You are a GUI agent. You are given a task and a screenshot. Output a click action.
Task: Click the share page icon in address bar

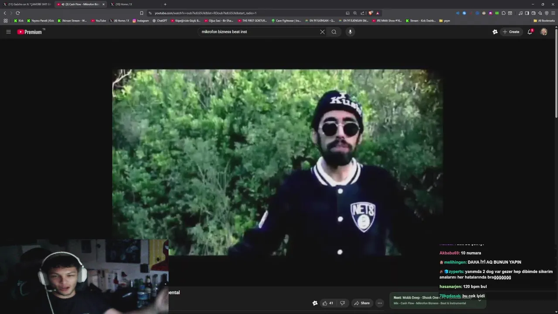[x=362, y=13]
